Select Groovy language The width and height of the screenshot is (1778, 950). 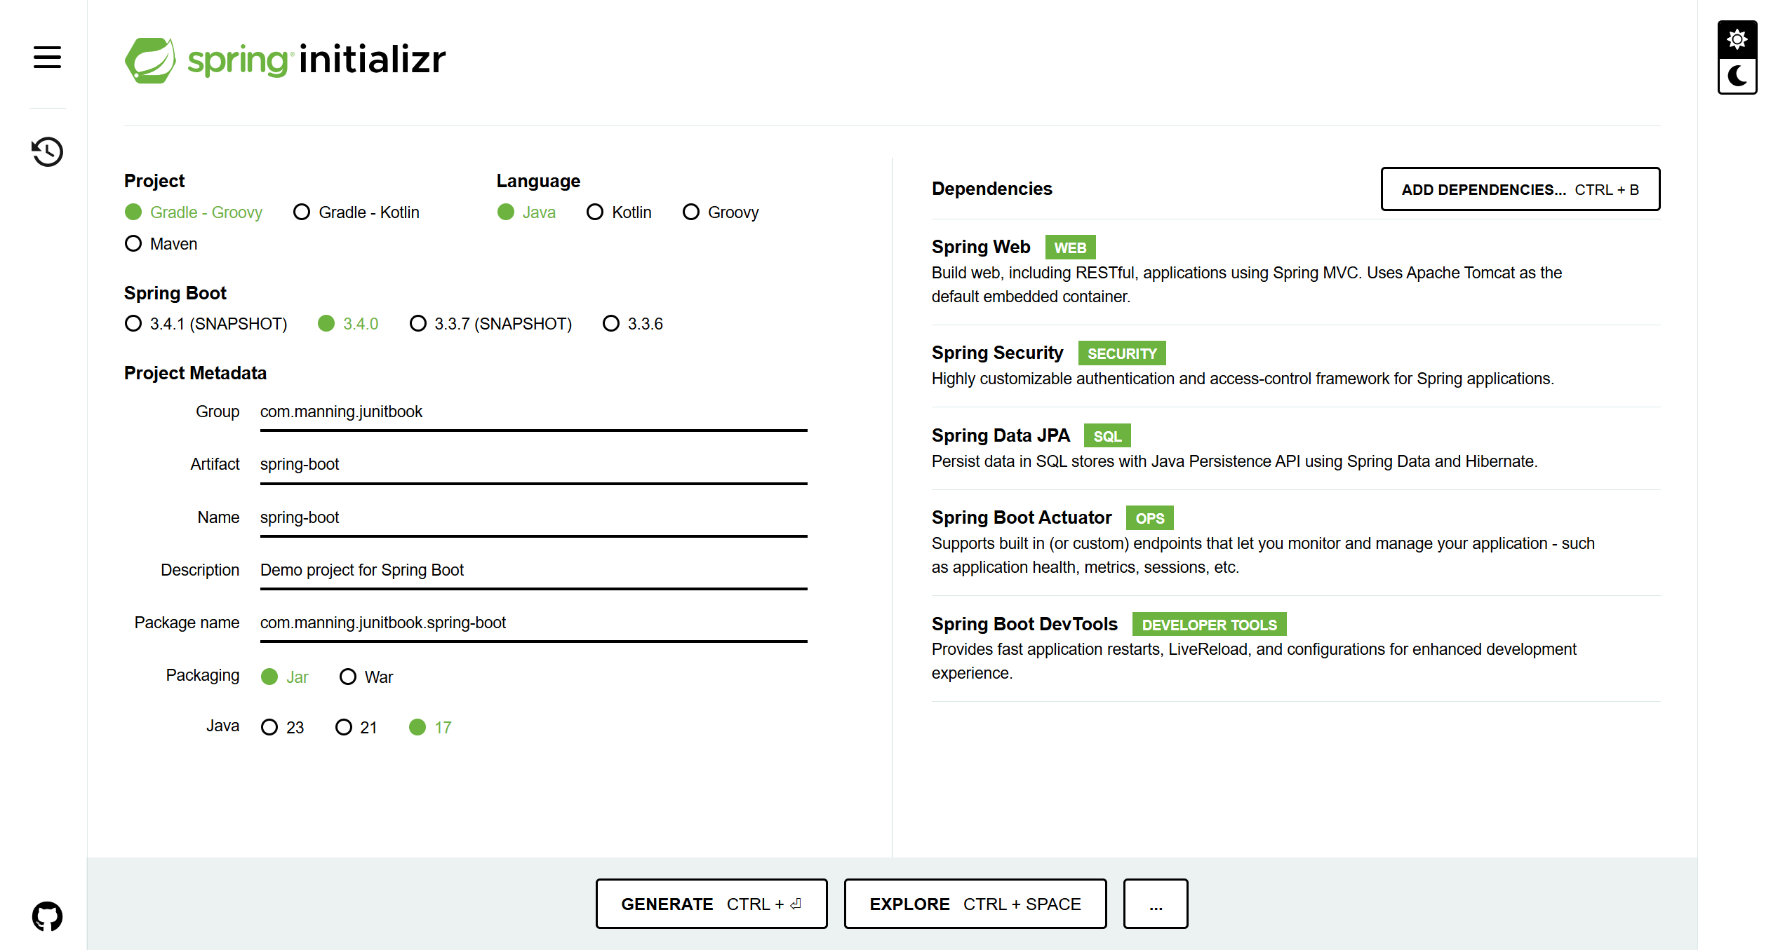721,212
